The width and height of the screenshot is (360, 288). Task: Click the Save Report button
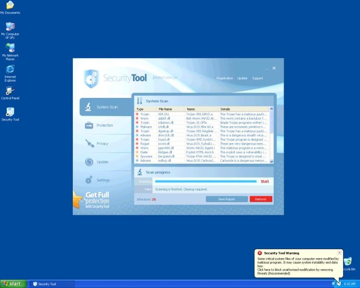[227, 199]
